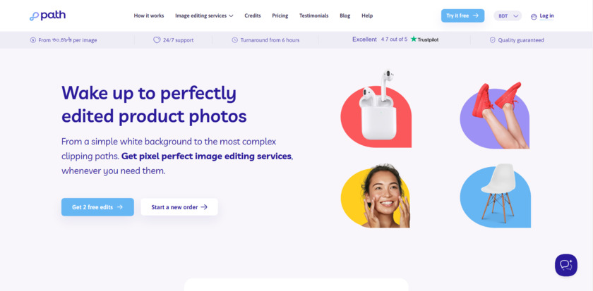Click the heart icon beside 24/7 support
Screen dimensions: 593x291
click(x=157, y=40)
